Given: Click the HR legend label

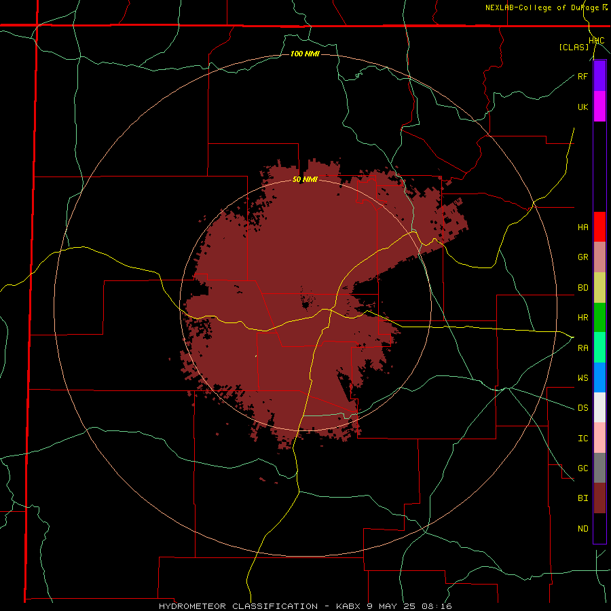Looking at the screenshot, I should tap(582, 318).
